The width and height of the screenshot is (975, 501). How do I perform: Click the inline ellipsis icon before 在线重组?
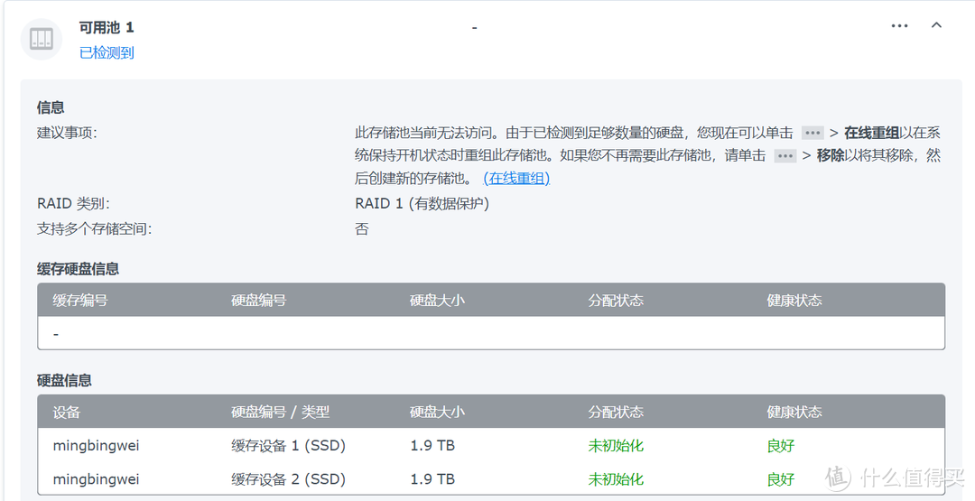coord(812,133)
